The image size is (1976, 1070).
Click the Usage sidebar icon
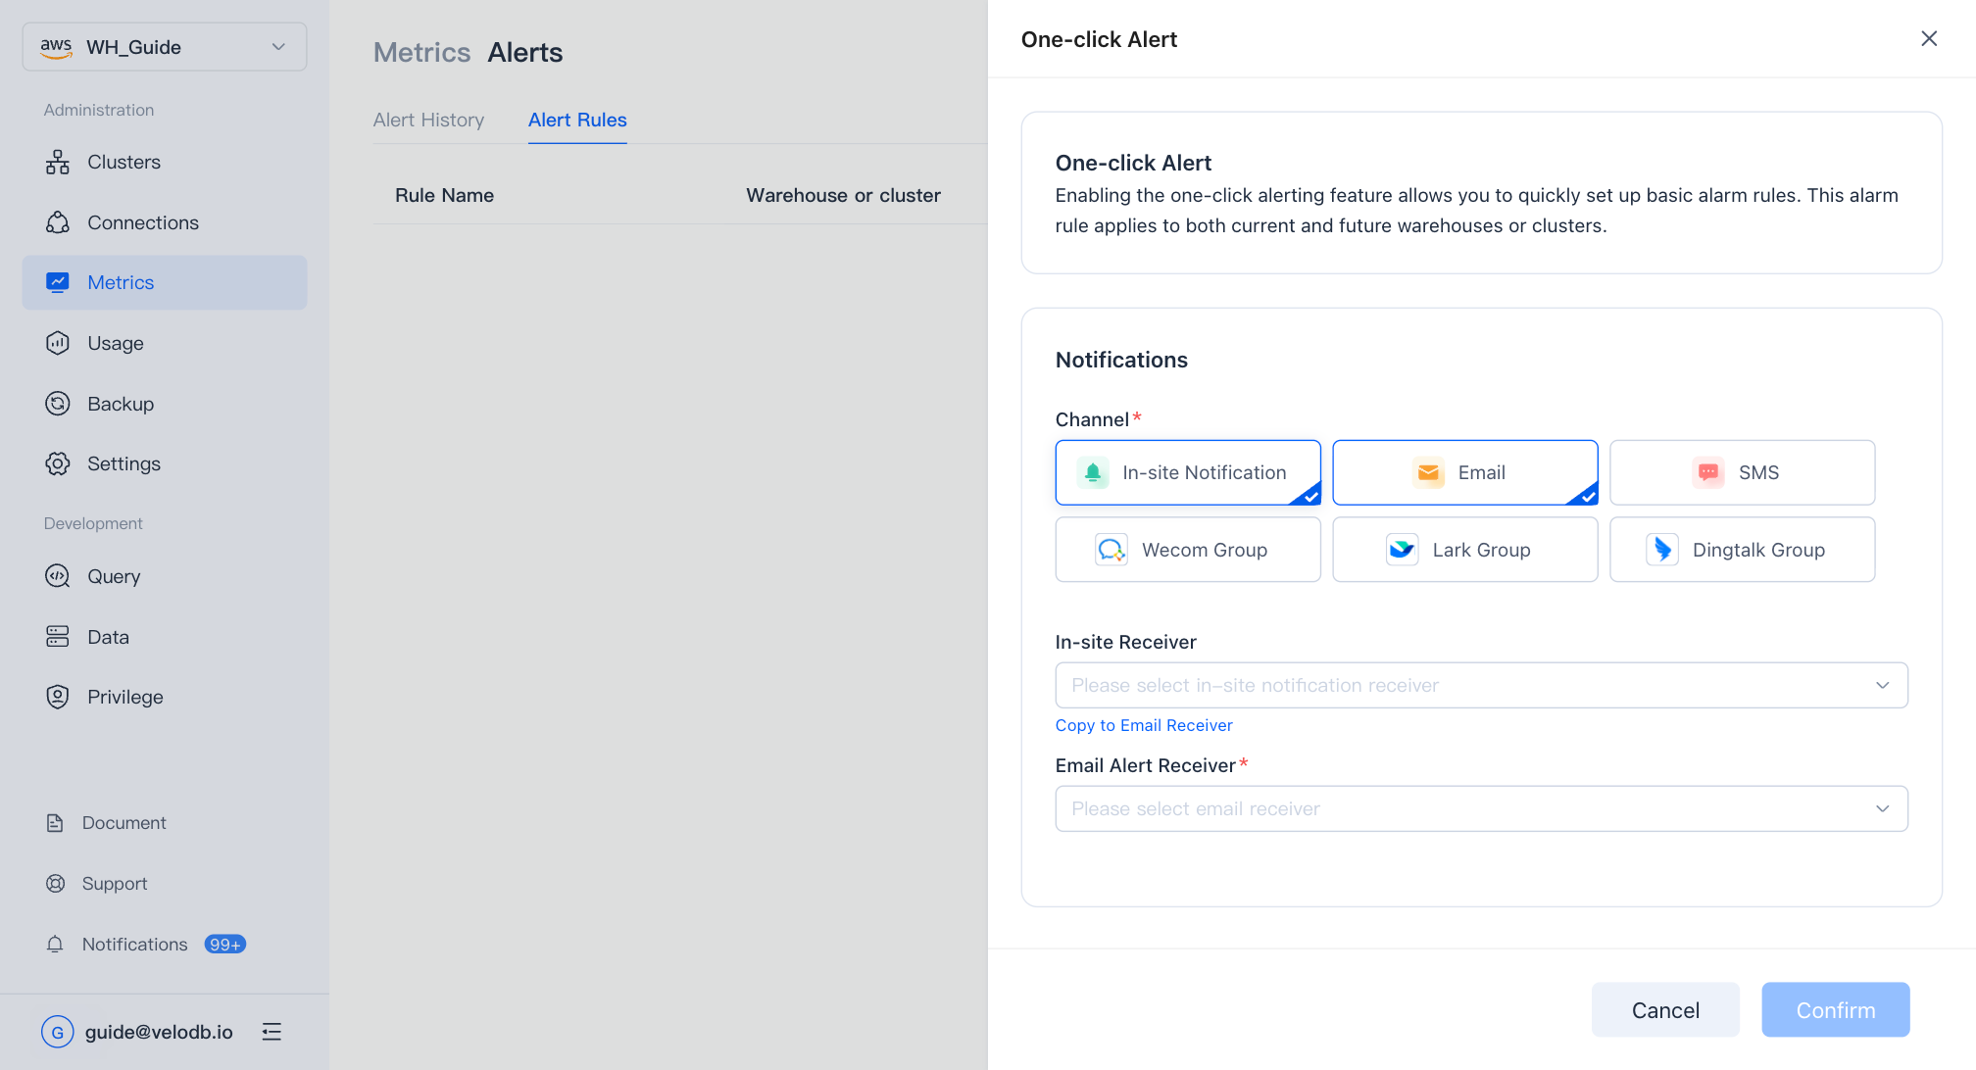(x=58, y=344)
